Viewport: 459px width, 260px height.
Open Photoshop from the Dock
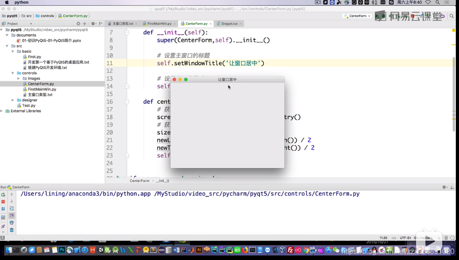(62, 250)
